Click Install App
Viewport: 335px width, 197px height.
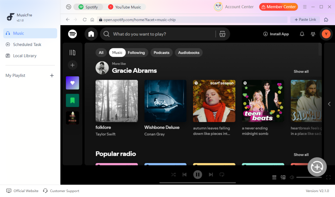pos(276,34)
